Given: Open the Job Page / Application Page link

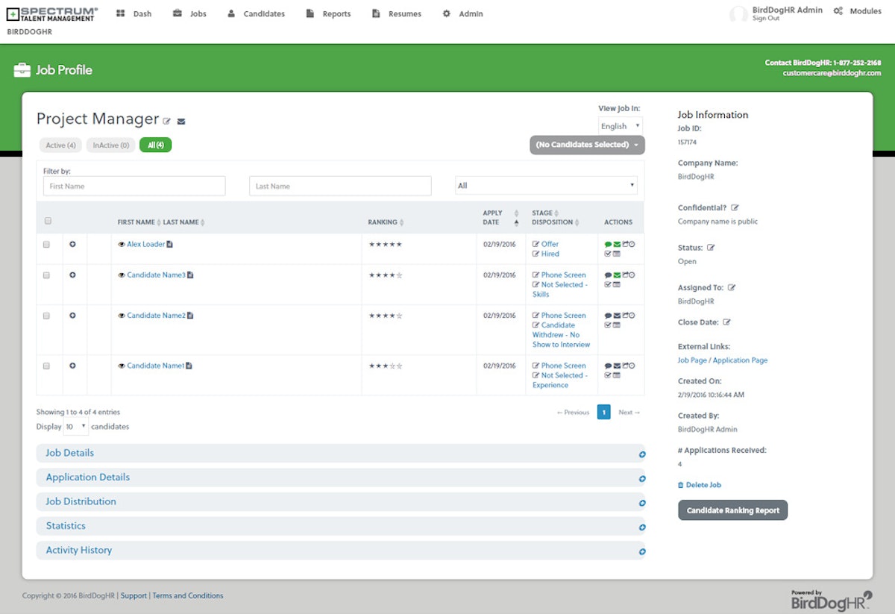Looking at the screenshot, I should click(x=722, y=360).
